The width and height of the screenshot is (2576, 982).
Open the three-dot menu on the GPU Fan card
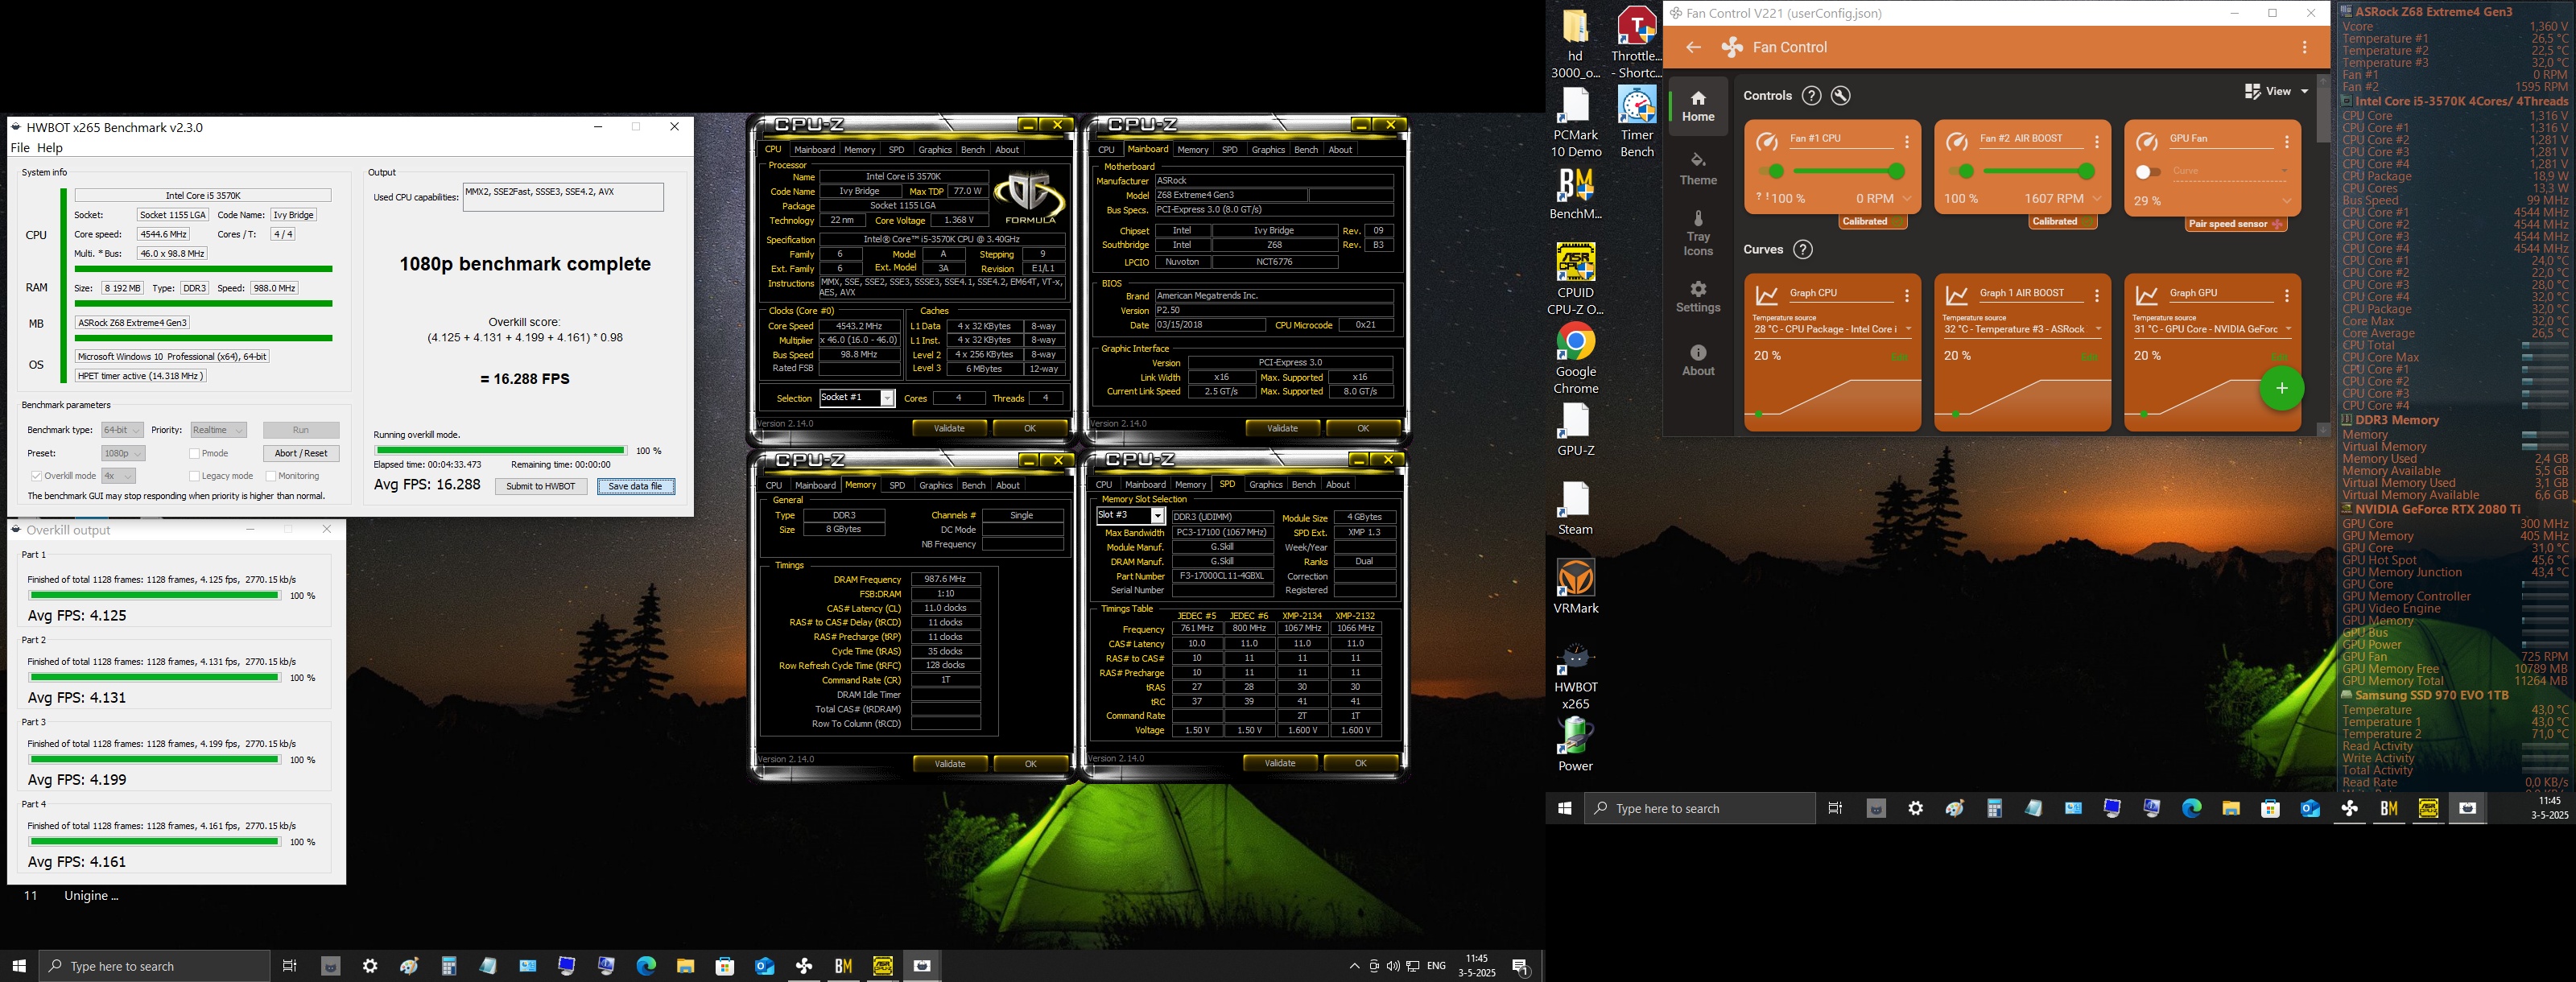coord(2287,142)
